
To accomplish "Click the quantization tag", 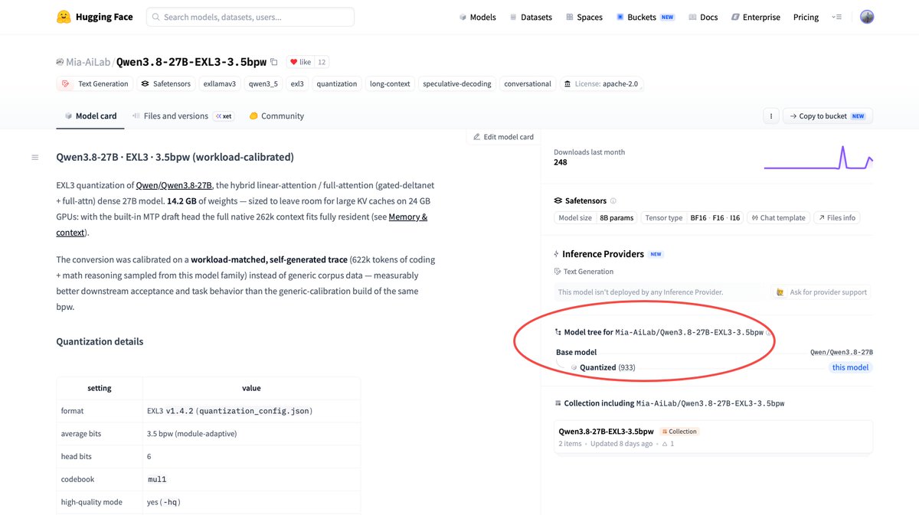I will (337, 83).
